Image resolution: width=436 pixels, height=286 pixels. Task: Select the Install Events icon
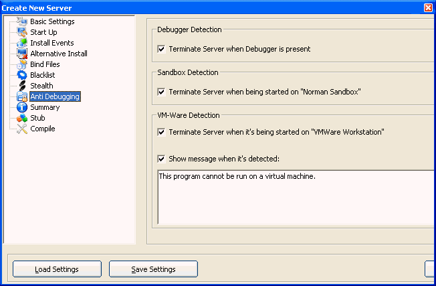tap(22, 43)
